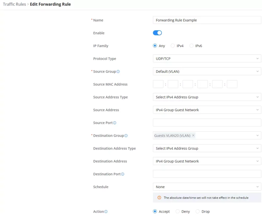
Task: Click the Destination Port input field
Action: tap(207, 174)
